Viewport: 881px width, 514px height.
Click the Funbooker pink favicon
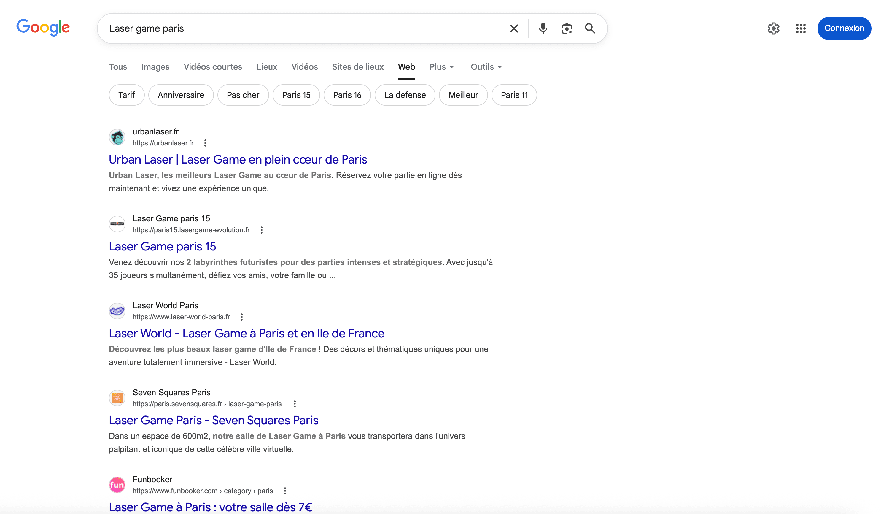pos(117,485)
